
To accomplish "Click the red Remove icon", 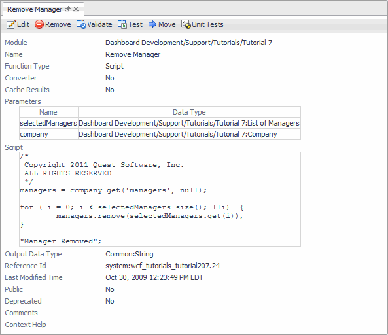I will (39, 24).
